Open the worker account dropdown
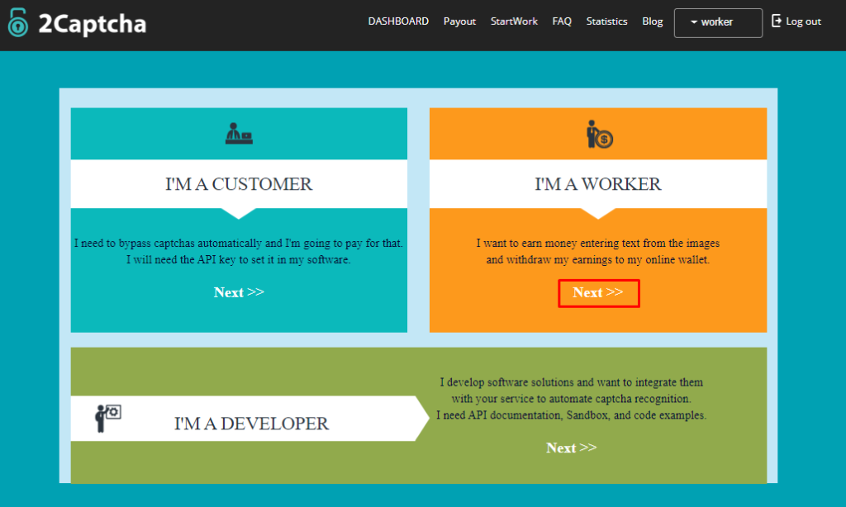Screen dimensions: 846x507 (718, 22)
